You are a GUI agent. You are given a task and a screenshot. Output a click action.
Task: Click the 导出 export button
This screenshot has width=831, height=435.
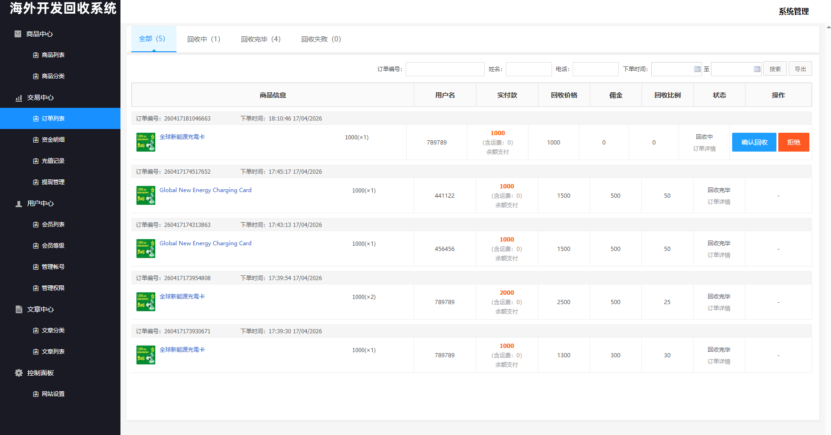(x=800, y=69)
